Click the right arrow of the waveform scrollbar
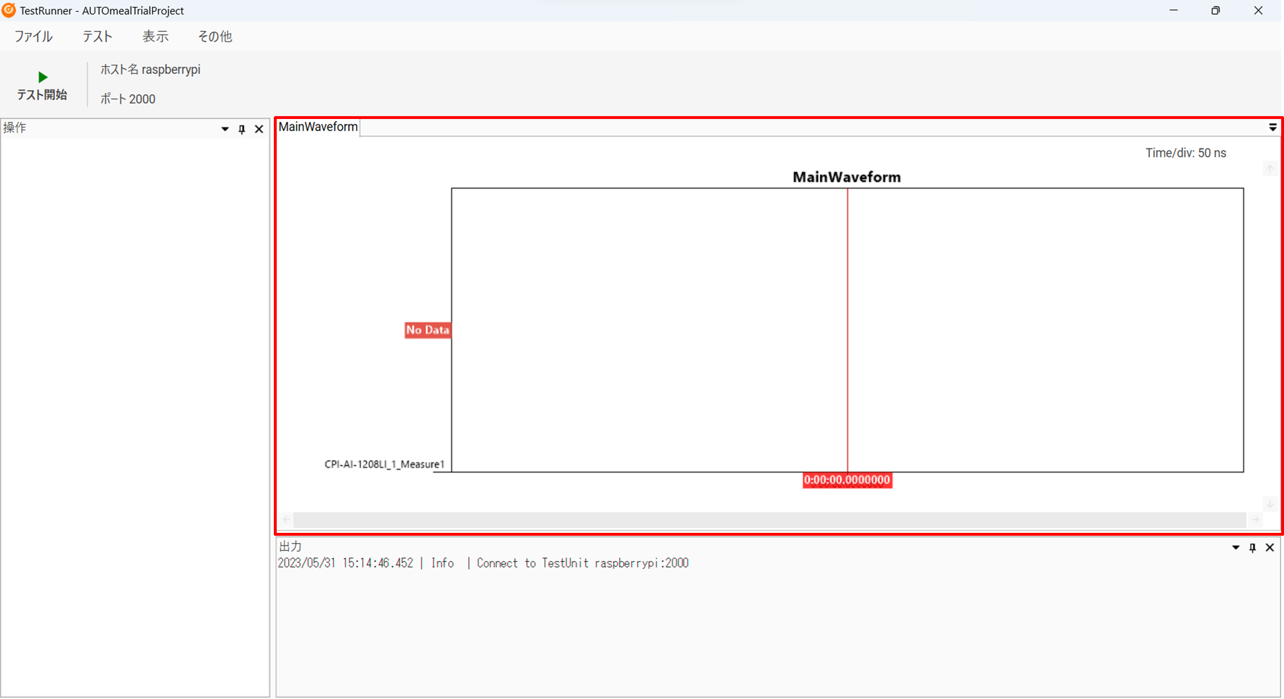The image size is (1284, 699). [1255, 520]
